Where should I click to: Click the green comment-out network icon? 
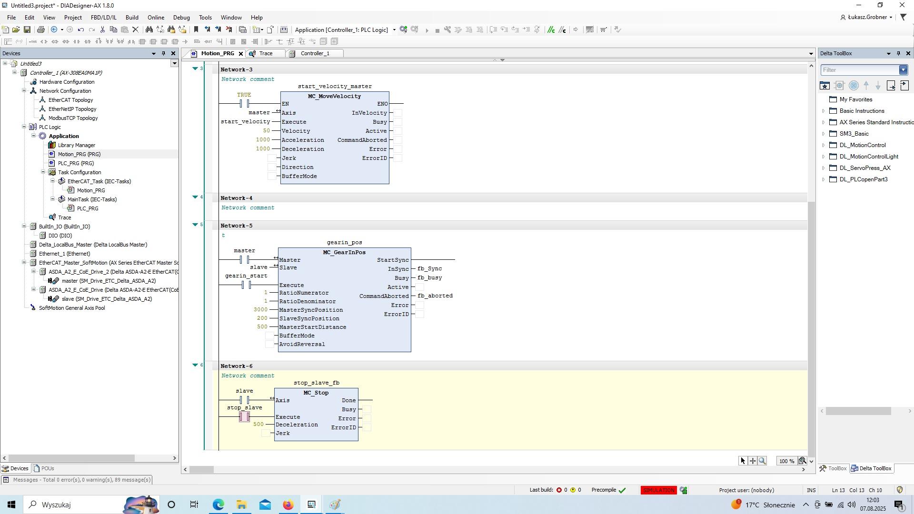click(551, 30)
